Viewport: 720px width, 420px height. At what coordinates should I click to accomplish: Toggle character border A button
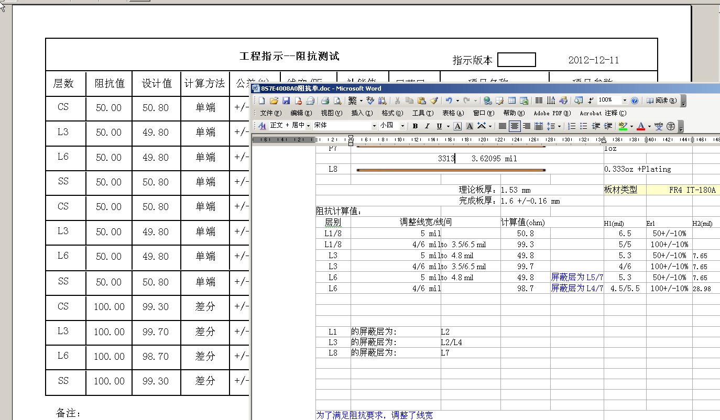tap(457, 126)
